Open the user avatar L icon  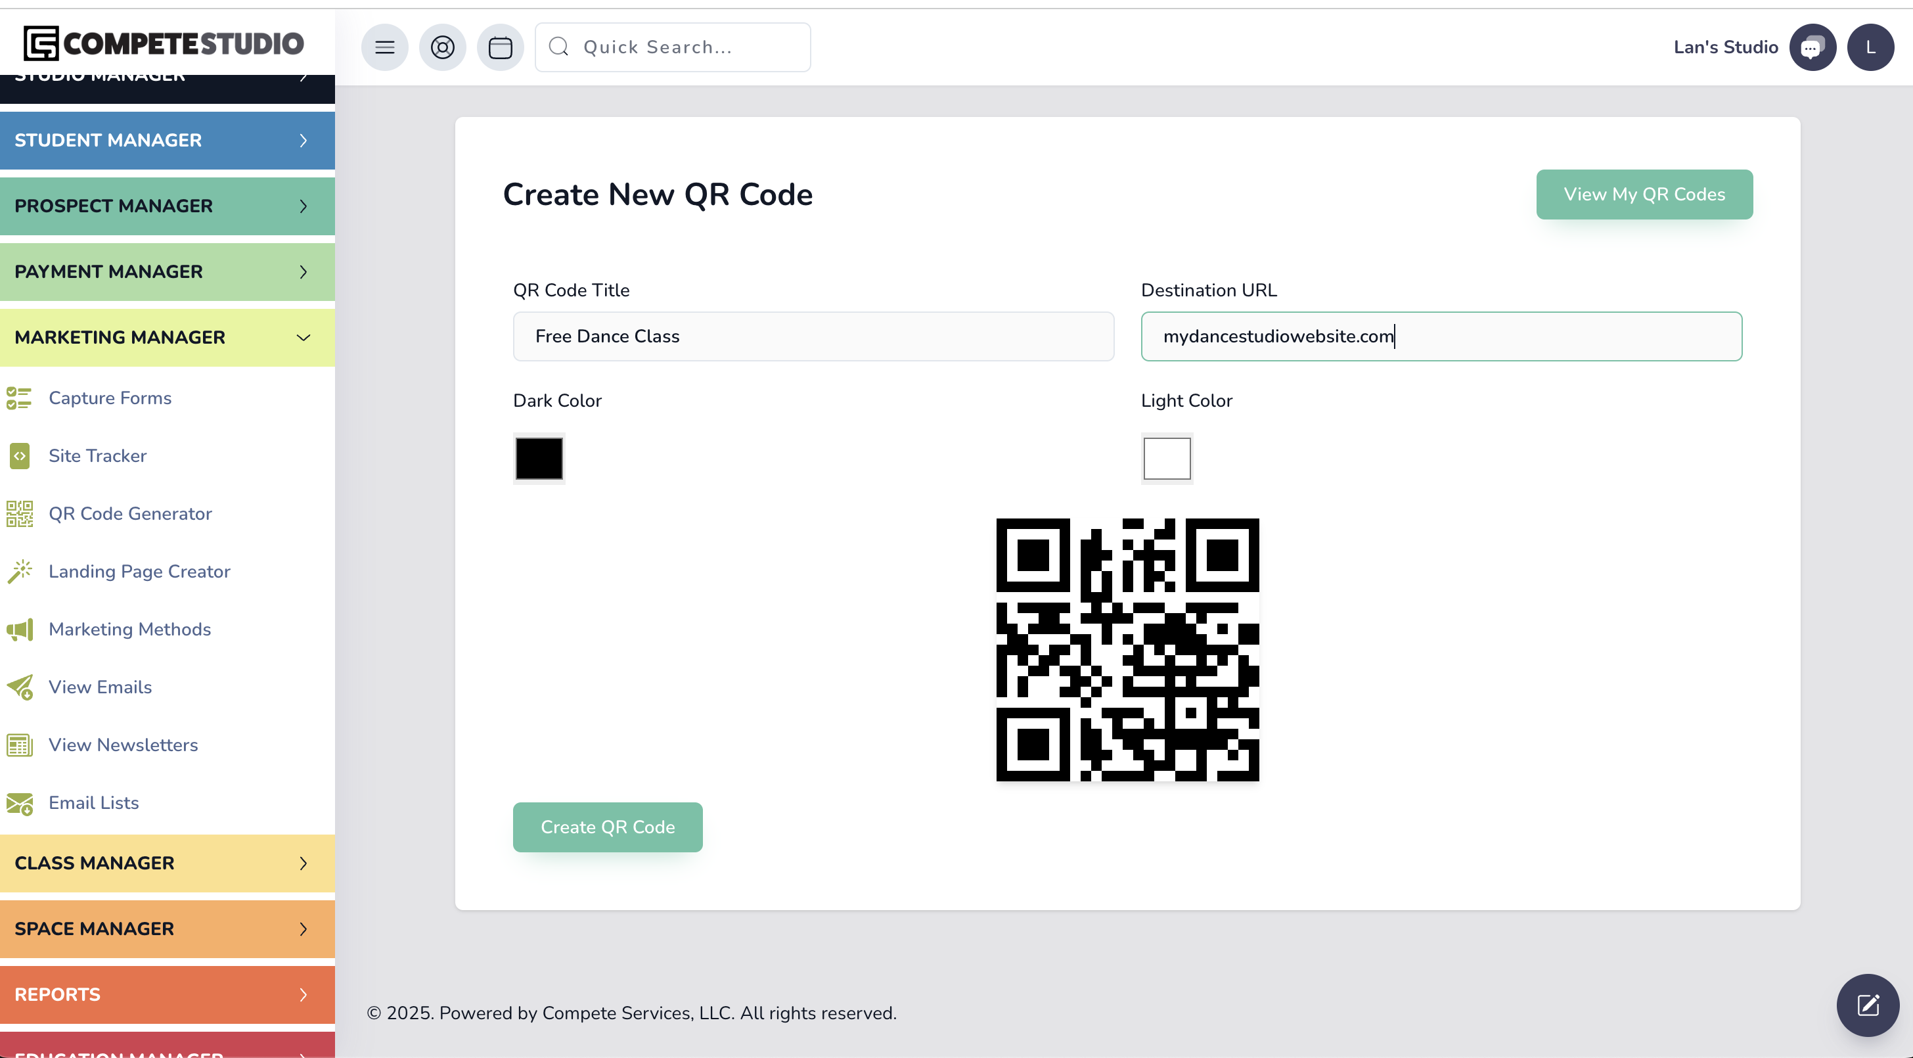point(1871,47)
